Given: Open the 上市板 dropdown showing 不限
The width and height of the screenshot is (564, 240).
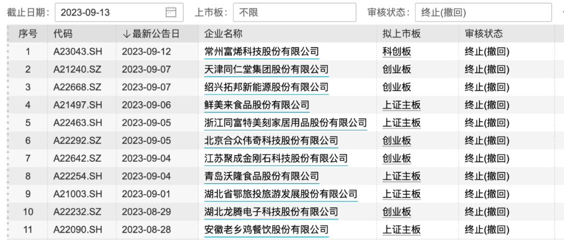Looking at the screenshot, I should click(x=294, y=13).
